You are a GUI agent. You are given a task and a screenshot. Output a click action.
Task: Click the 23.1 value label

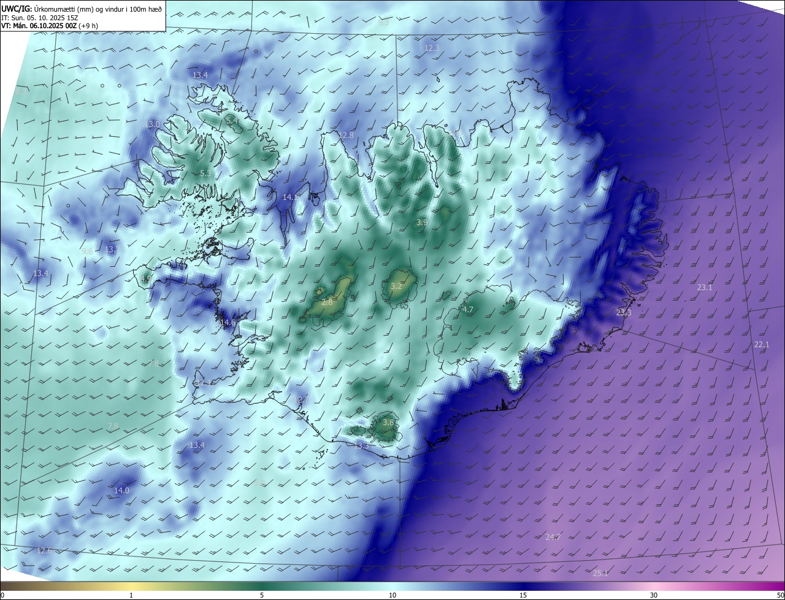[x=705, y=287]
